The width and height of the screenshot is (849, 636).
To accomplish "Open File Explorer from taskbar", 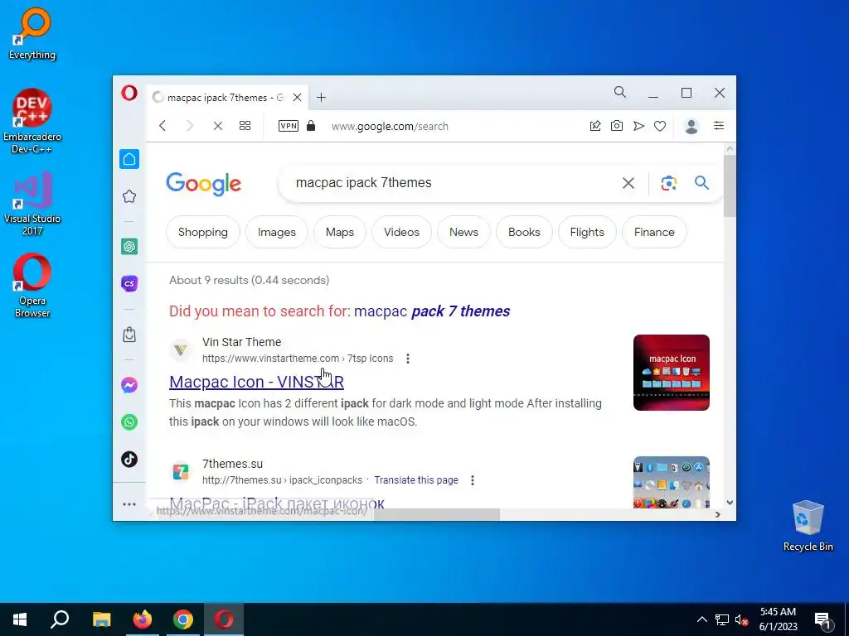I will click(101, 619).
